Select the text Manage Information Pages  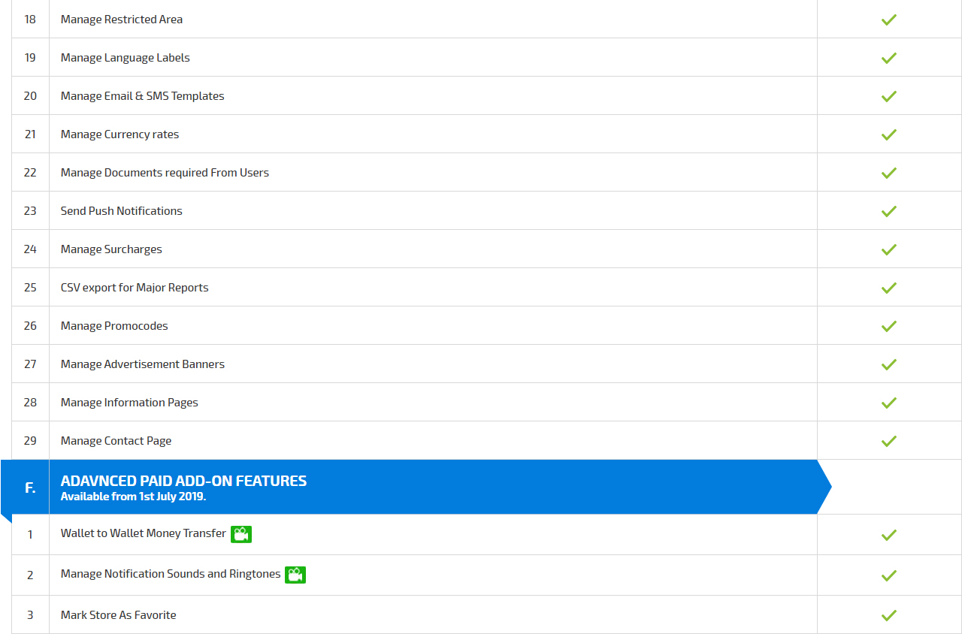(129, 403)
